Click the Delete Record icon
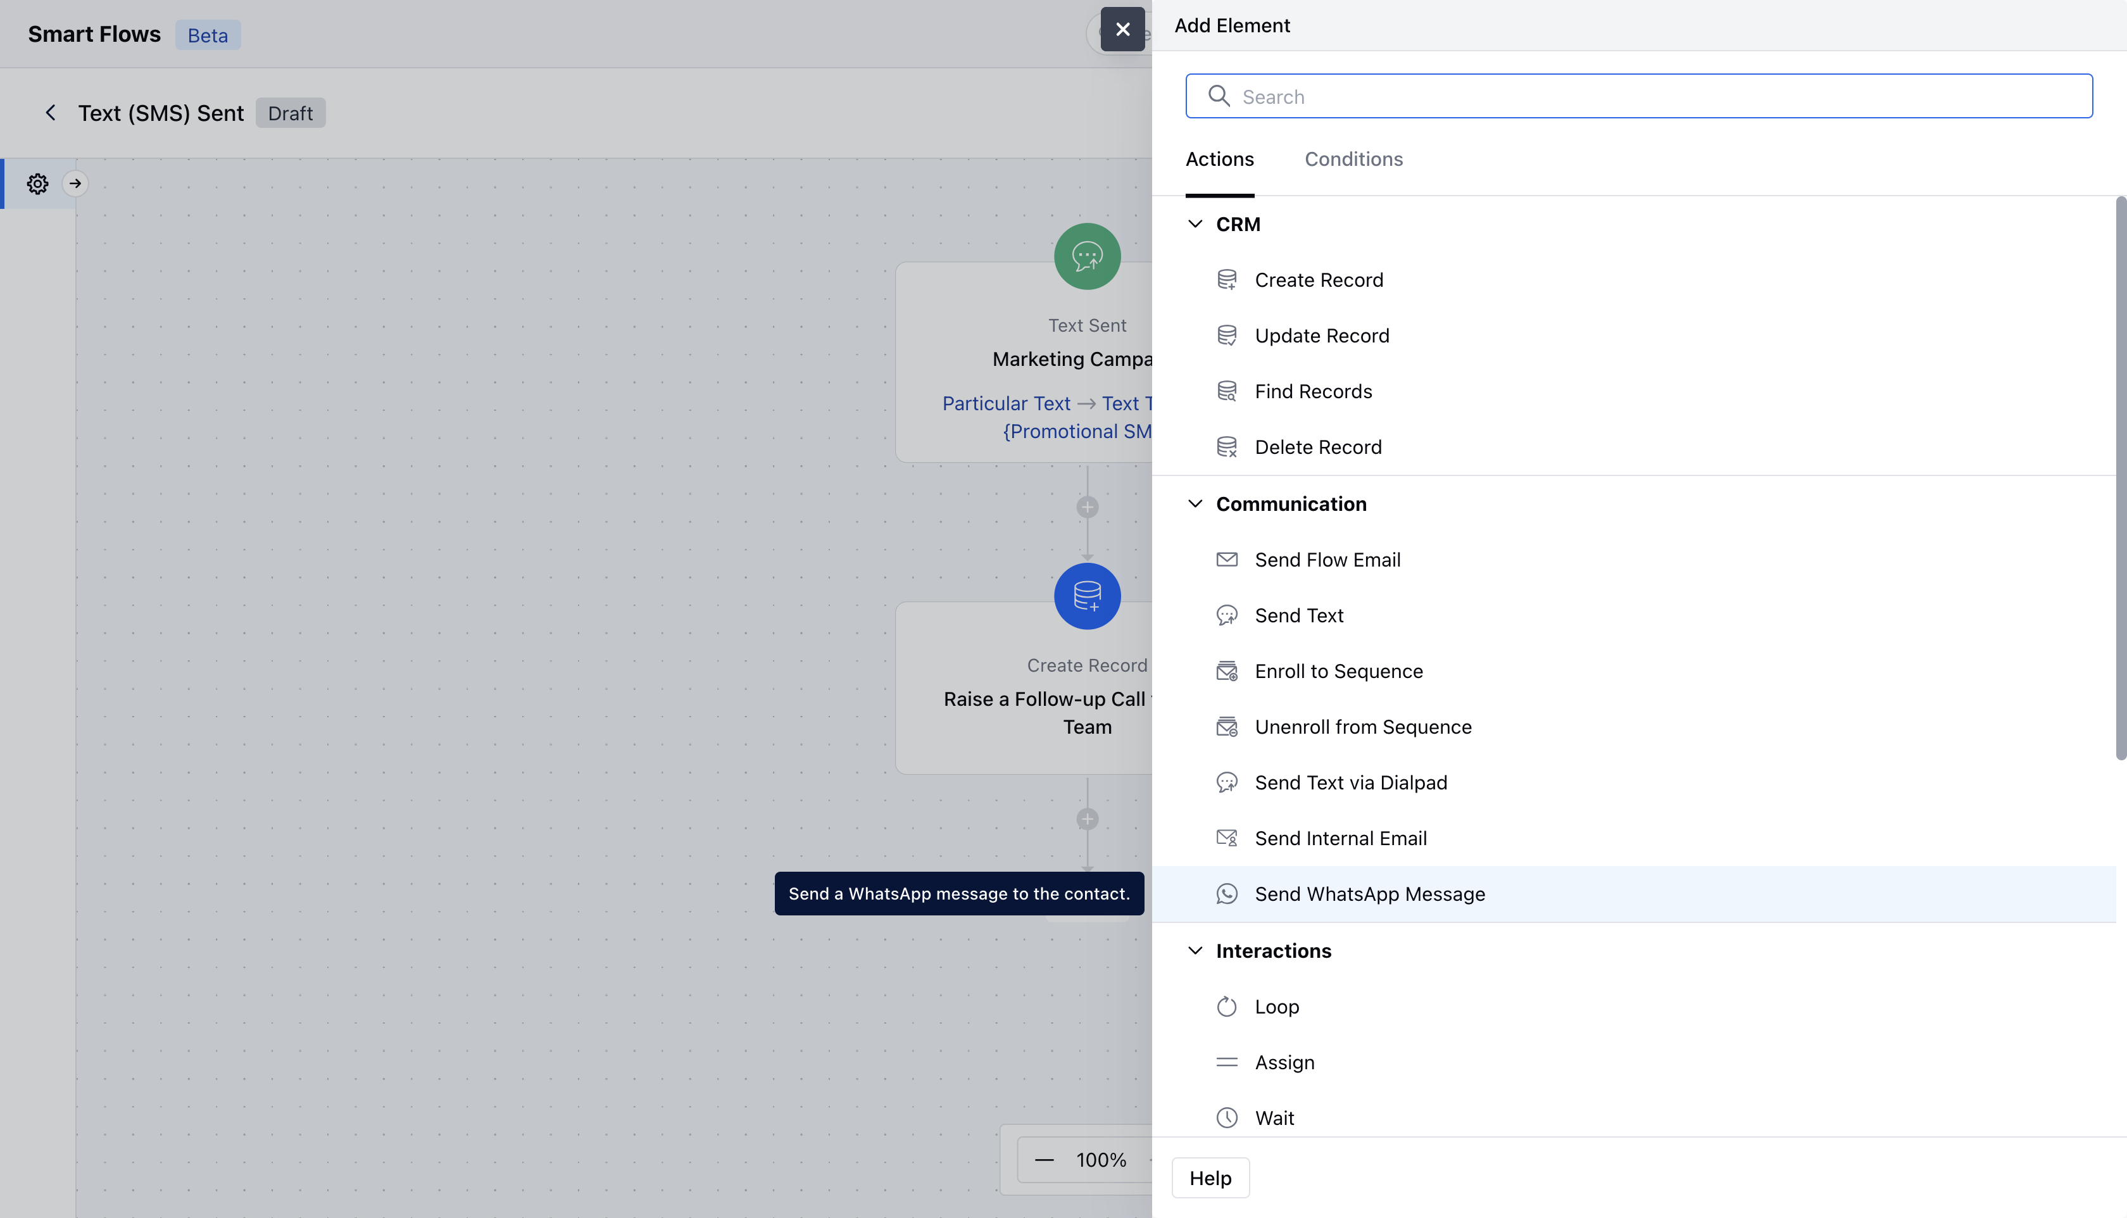Screen dimensions: 2127x1218 pyautogui.click(x=1226, y=447)
